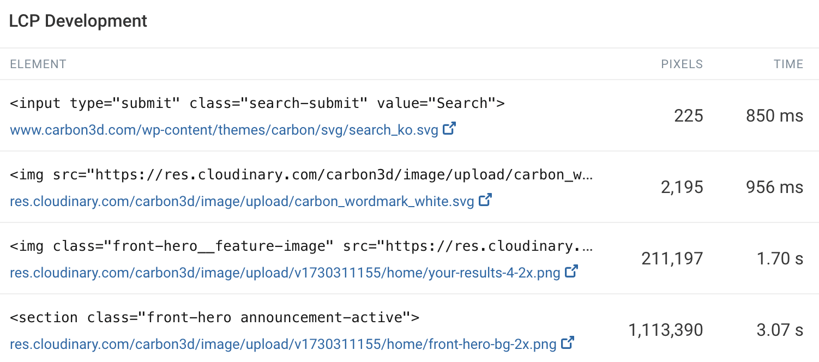Click the input search-submit element code

click(257, 103)
